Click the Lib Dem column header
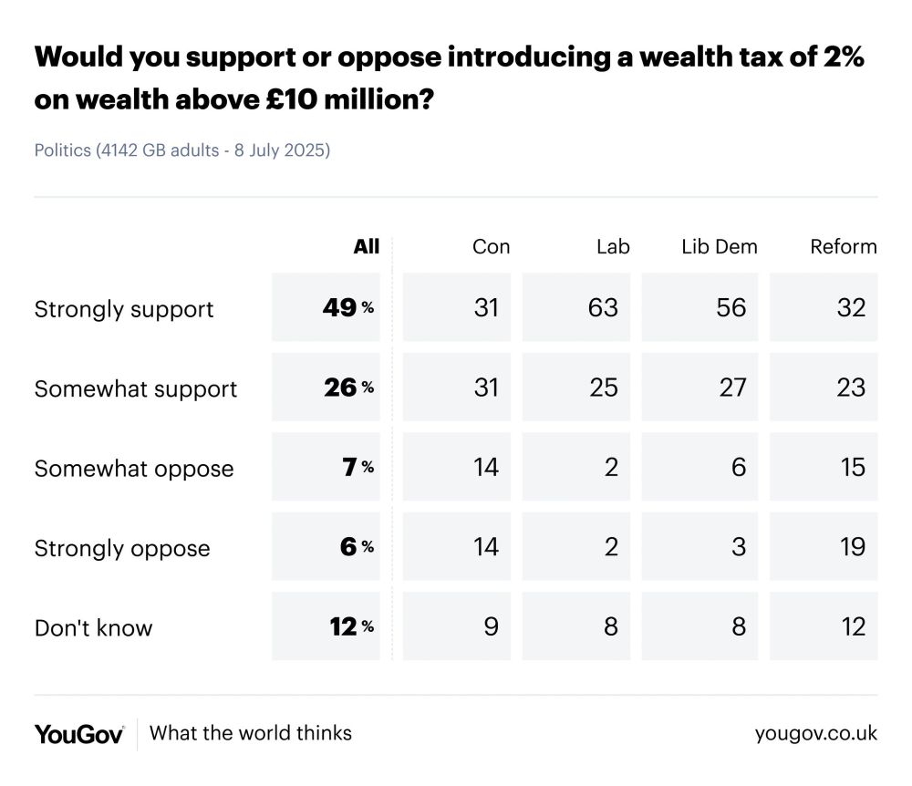This screenshot has width=912, height=786. (720, 246)
